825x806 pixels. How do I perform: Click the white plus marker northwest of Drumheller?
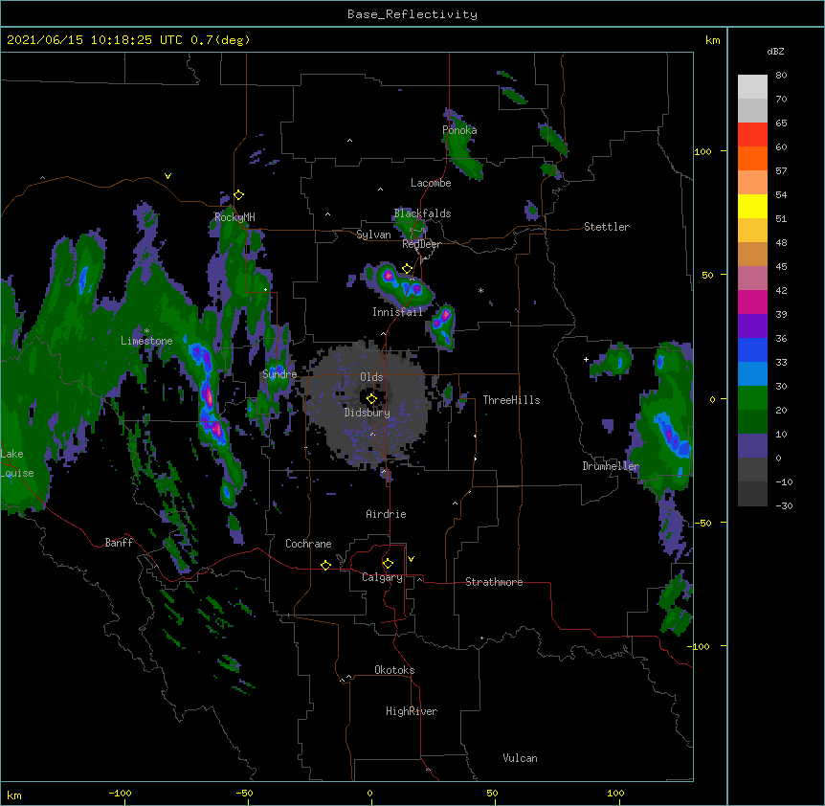coord(586,359)
